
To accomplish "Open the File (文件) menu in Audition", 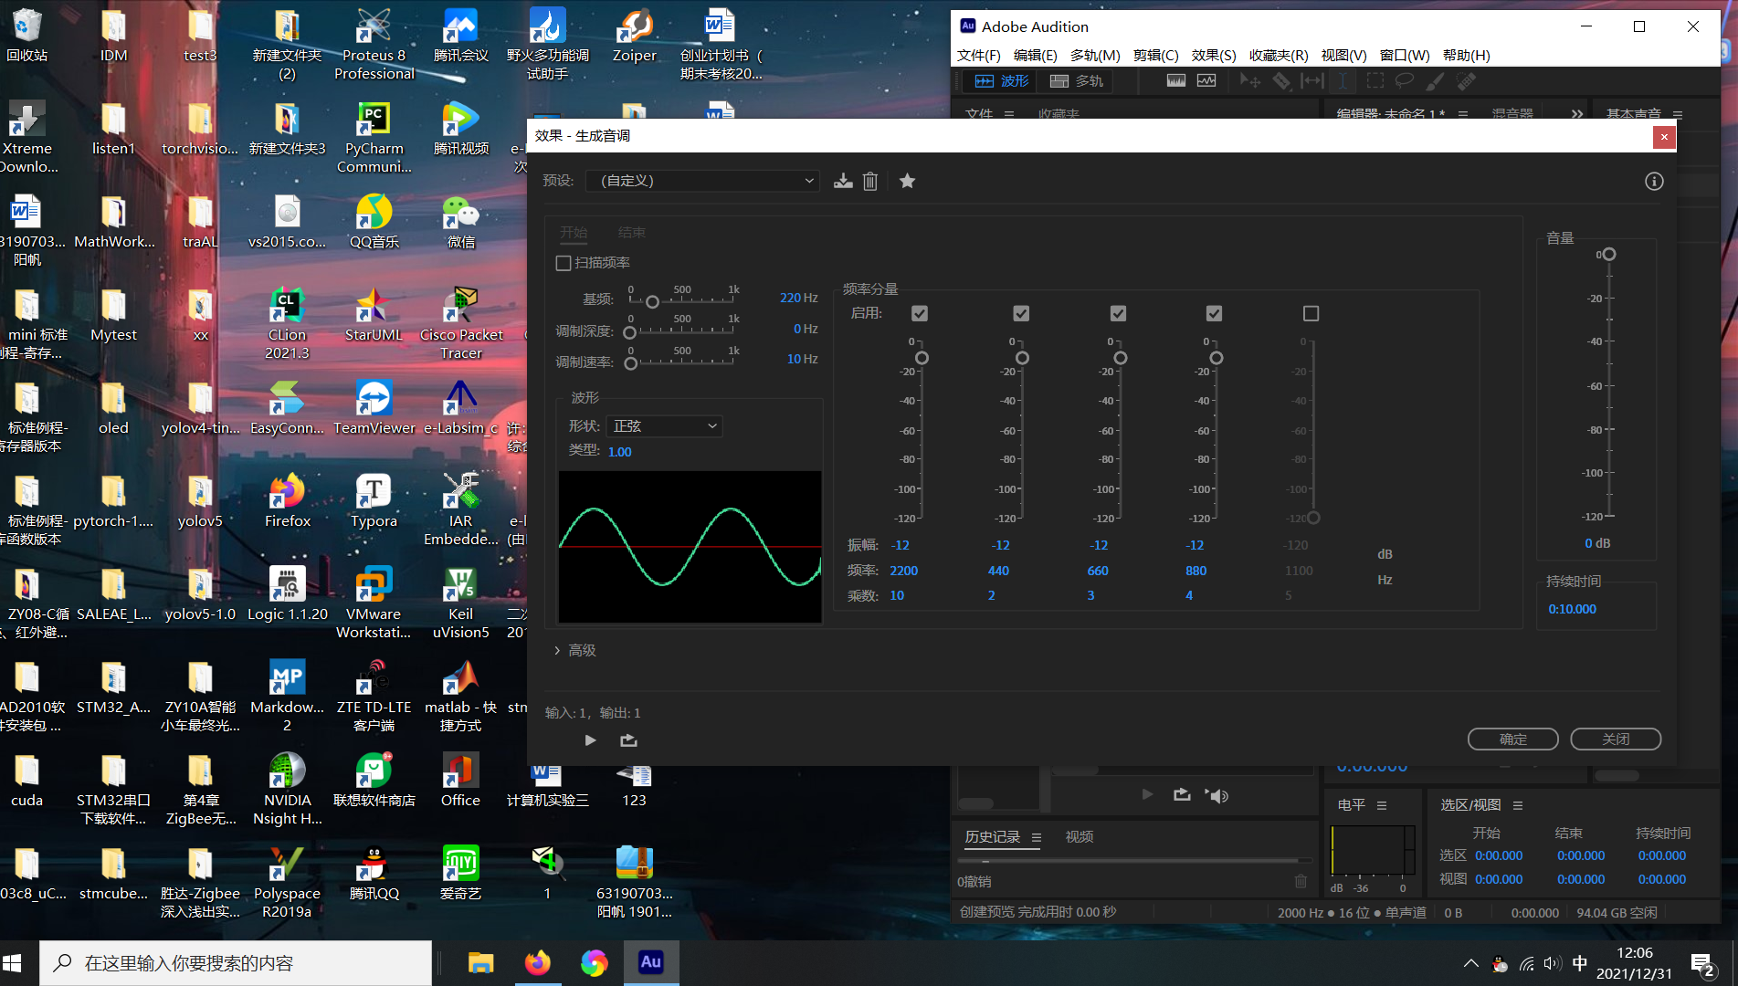I will [x=978, y=55].
